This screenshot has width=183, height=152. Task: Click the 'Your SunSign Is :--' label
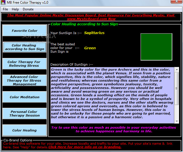(66, 33)
